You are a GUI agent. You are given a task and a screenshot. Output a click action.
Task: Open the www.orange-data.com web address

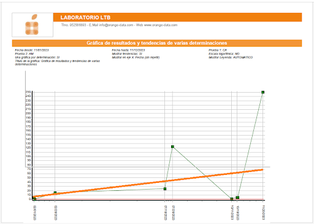161,25
